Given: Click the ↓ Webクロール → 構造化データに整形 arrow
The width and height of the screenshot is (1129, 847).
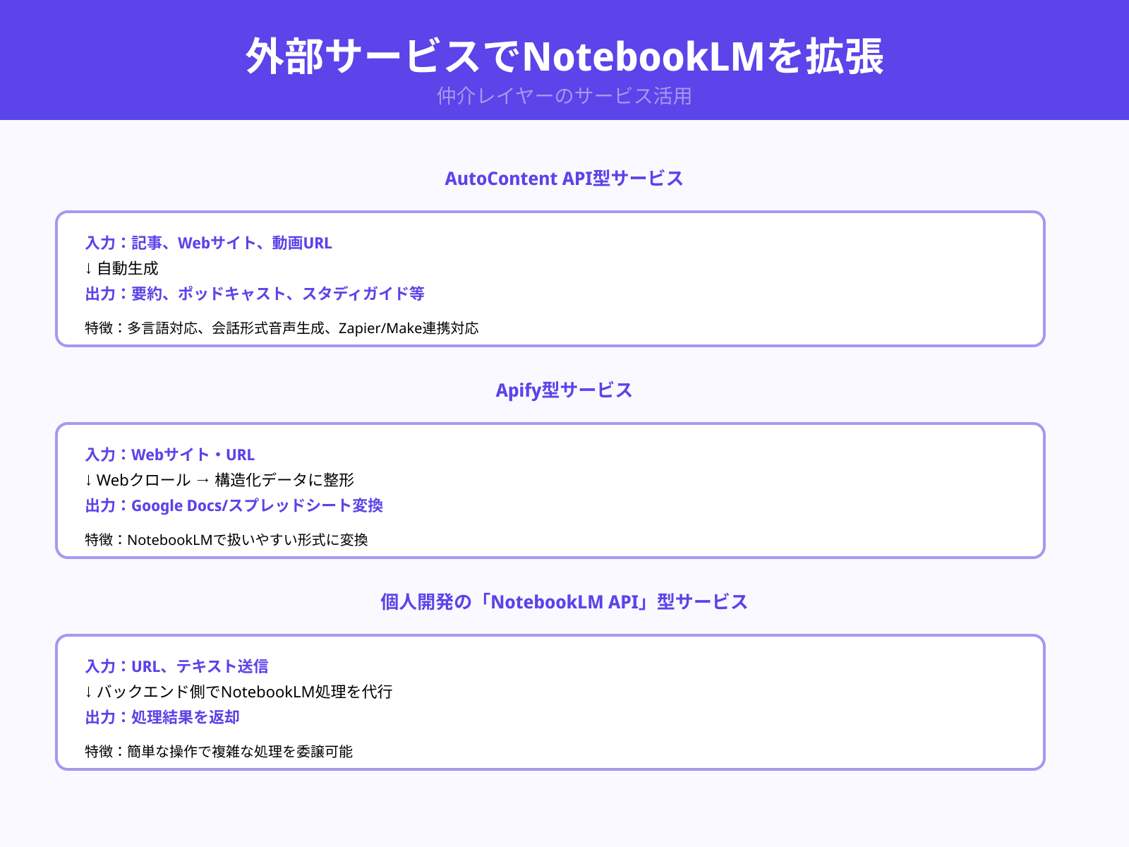Looking at the screenshot, I should tap(219, 479).
